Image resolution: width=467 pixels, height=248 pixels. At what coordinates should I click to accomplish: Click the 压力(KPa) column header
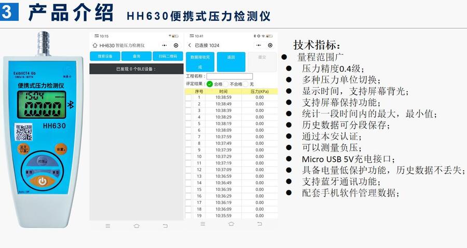(x=259, y=91)
